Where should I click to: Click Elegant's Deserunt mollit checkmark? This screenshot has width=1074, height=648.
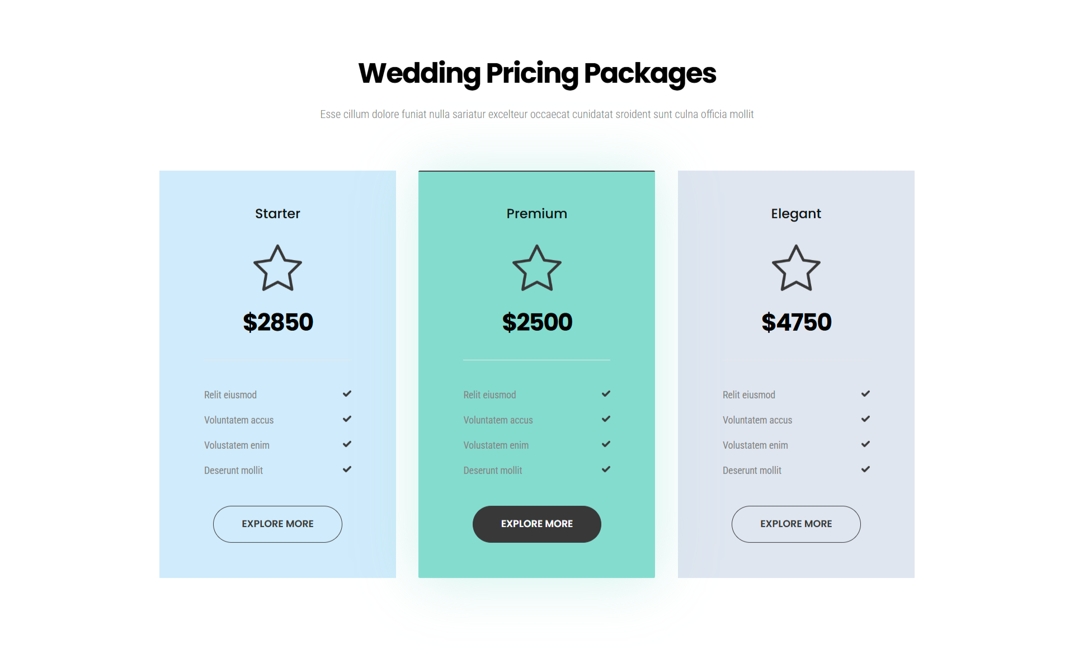tap(865, 469)
